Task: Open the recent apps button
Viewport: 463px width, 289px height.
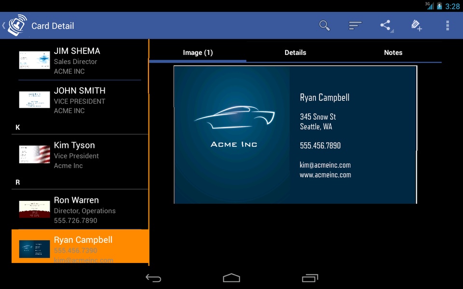Action: pos(310,278)
